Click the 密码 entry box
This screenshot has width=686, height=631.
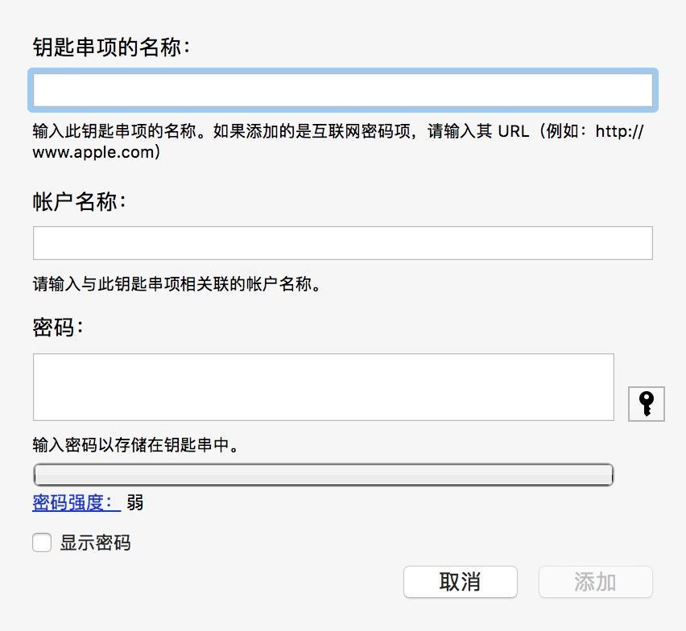pos(322,386)
